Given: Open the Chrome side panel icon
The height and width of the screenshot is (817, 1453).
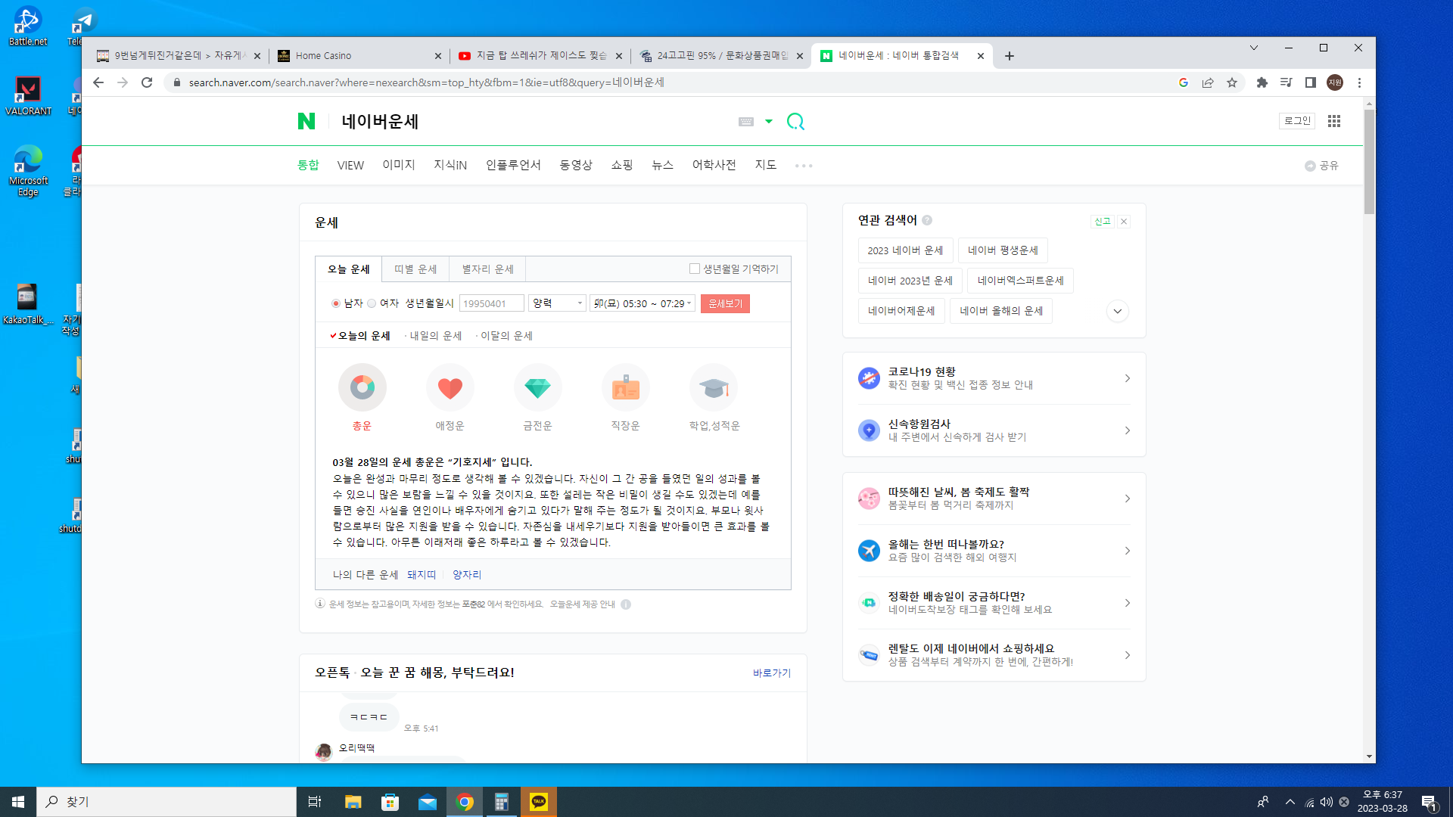Looking at the screenshot, I should coord(1311,82).
